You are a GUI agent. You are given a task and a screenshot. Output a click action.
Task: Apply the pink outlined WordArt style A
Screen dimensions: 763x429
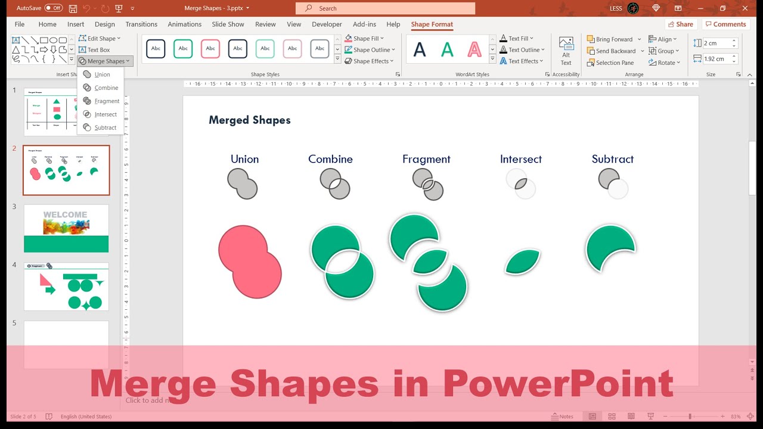[x=474, y=49]
